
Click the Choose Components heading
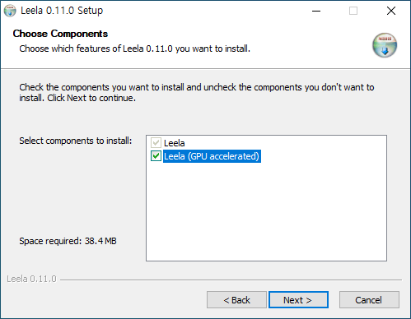[60, 34]
